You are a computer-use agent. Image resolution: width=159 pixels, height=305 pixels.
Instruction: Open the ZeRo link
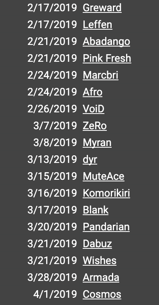click(x=95, y=126)
